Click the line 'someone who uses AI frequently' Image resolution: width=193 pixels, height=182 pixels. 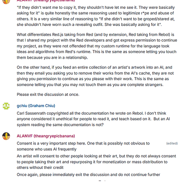[47, 149]
